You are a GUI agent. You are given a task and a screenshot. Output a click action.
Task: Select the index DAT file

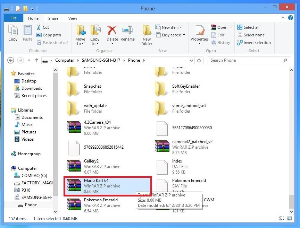[x=172, y=166]
